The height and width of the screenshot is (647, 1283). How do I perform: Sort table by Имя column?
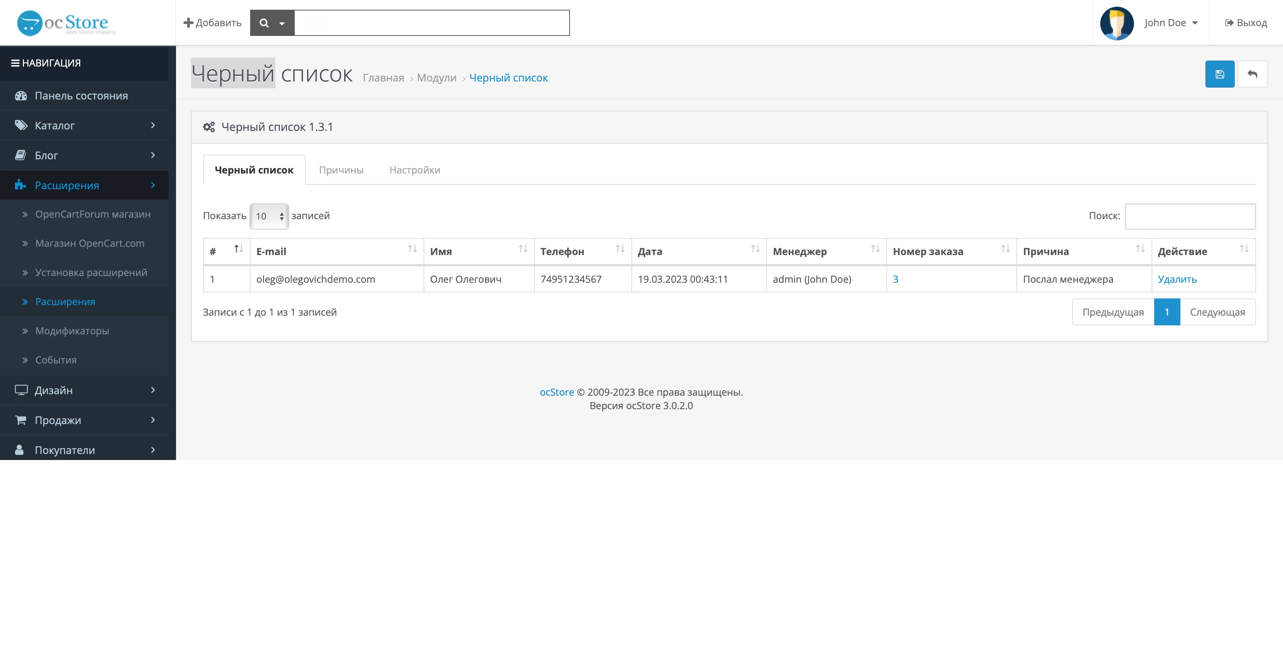[x=479, y=252]
